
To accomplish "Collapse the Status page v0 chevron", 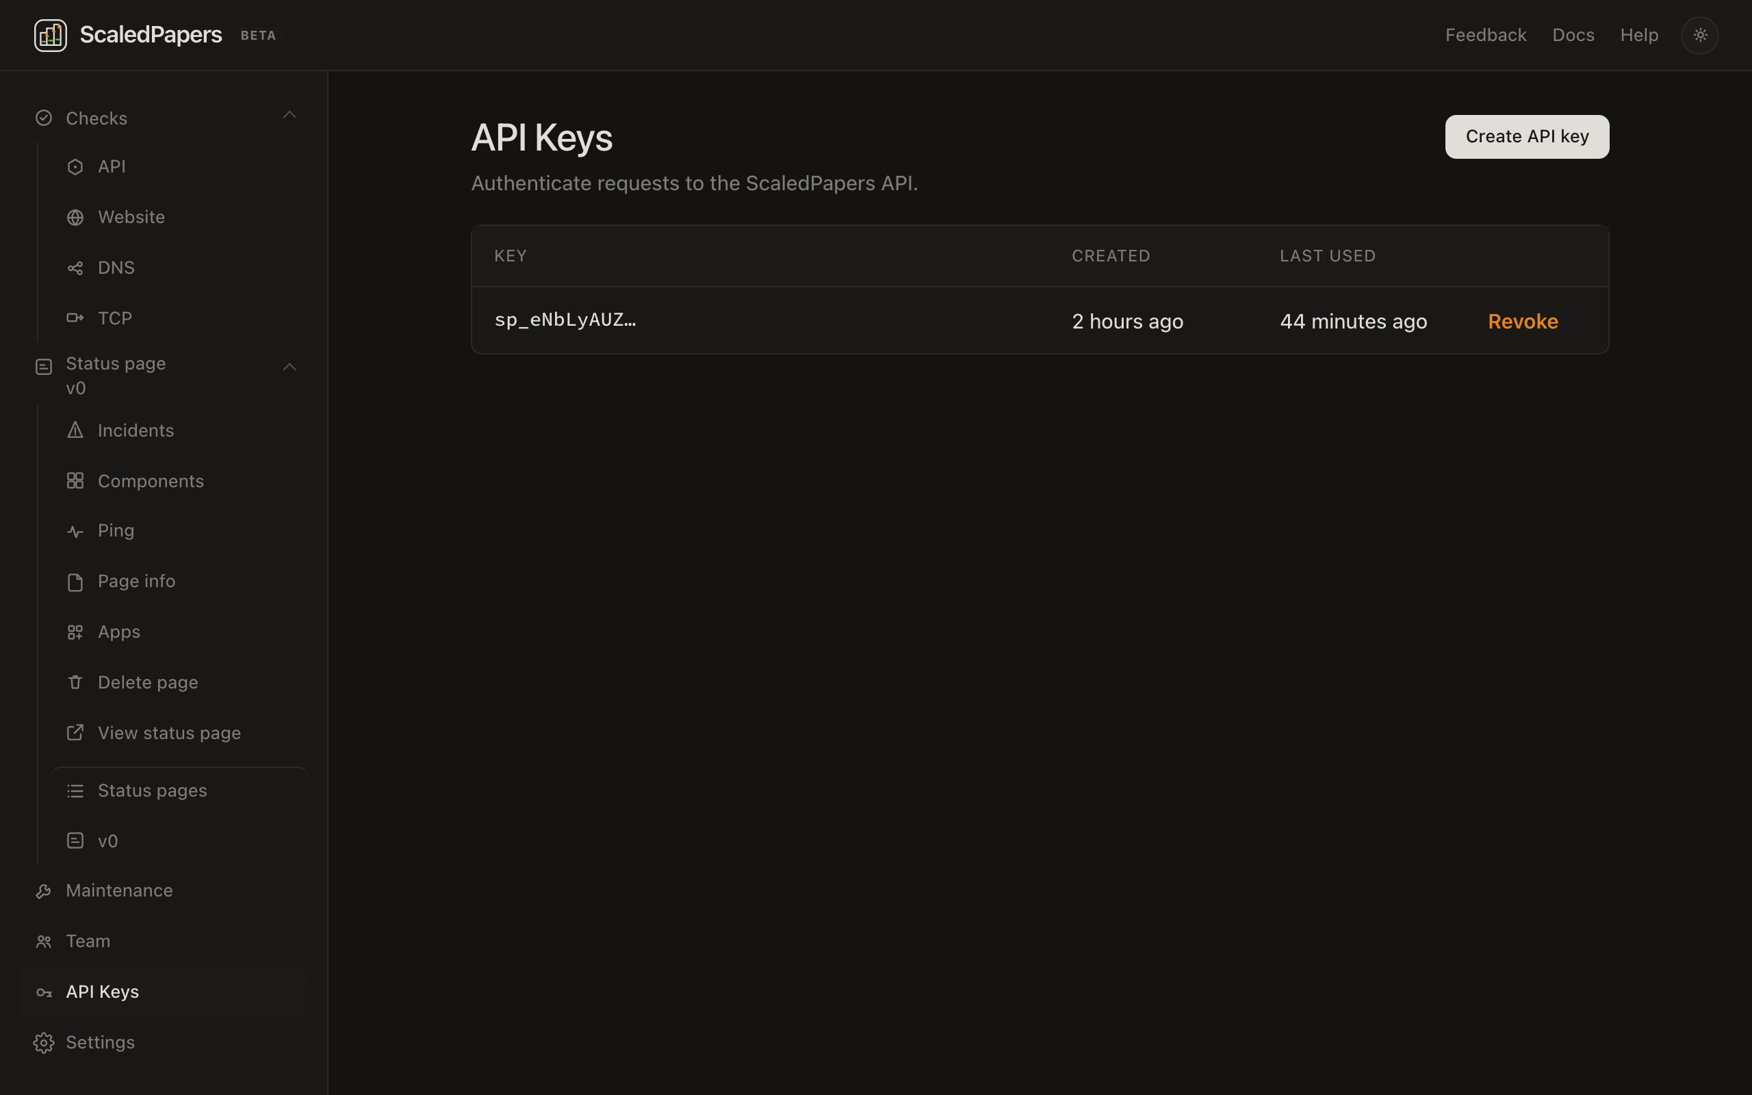I will (x=289, y=368).
